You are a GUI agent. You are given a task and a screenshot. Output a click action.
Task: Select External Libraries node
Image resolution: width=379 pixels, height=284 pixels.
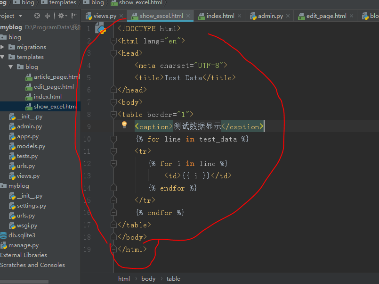(24, 255)
